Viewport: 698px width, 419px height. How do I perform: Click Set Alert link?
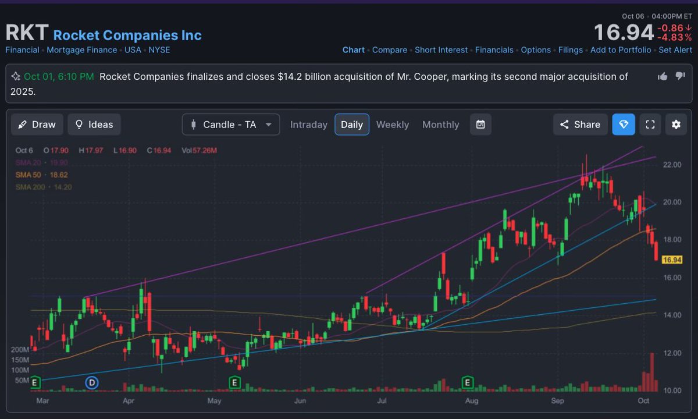pos(675,50)
